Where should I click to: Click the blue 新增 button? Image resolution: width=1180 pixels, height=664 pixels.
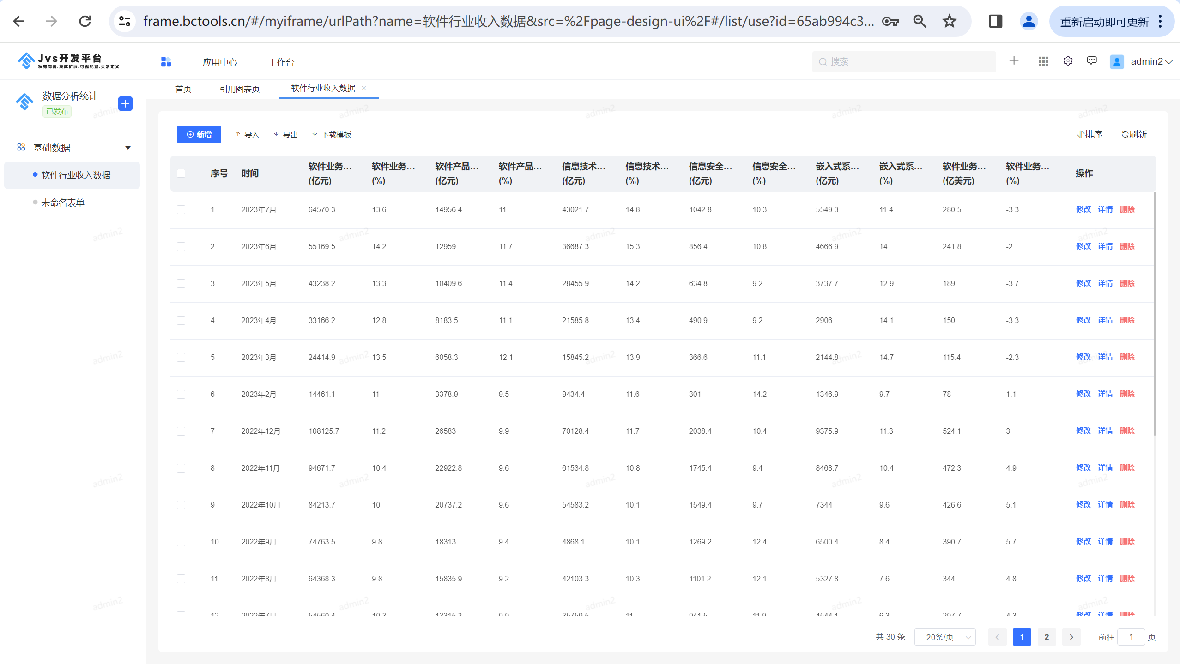[x=199, y=134]
